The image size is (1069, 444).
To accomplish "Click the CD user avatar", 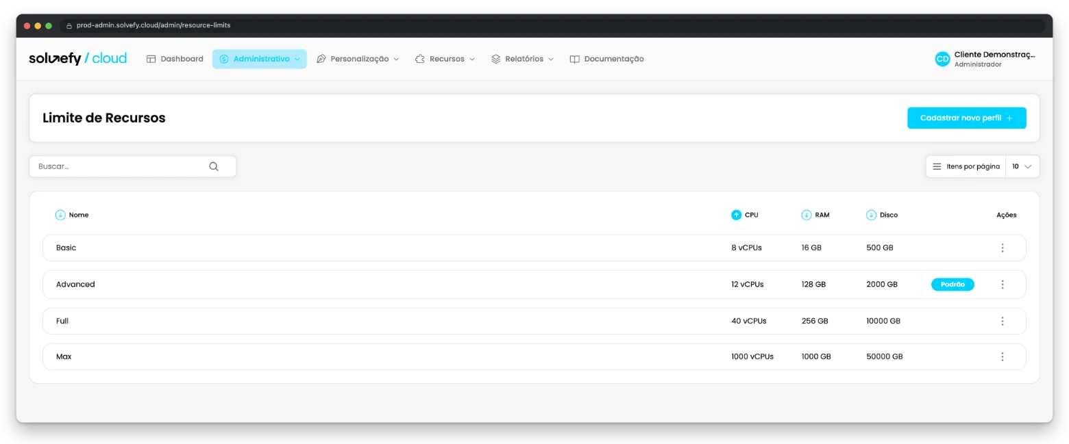I will pyautogui.click(x=942, y=59).
